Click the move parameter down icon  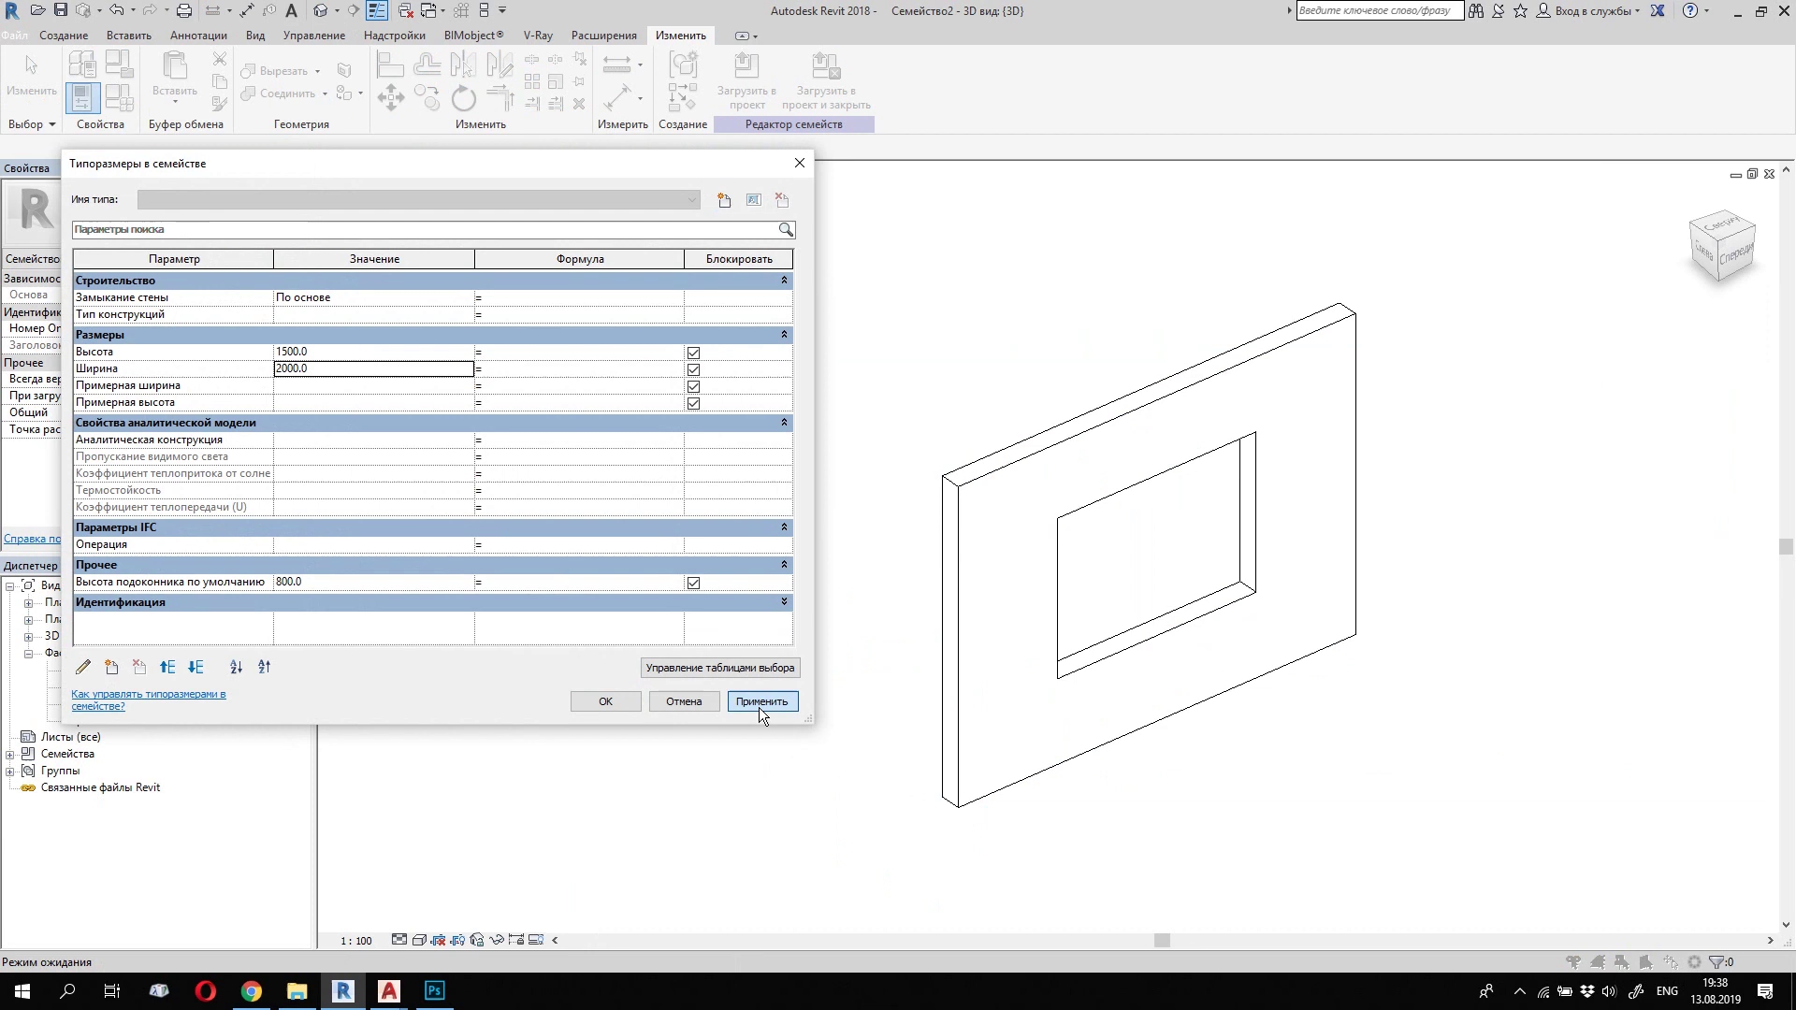(196, 667)
